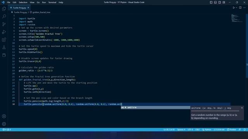Open the Terminal menu
The width and height of the screenshot is (248, 139).
tap(52, 2)
